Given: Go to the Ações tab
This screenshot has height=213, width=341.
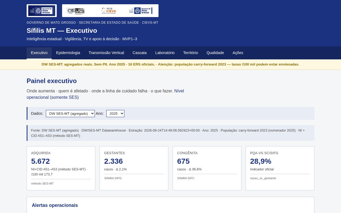Looking at the screenshot, I should click(x=238, y=53).
